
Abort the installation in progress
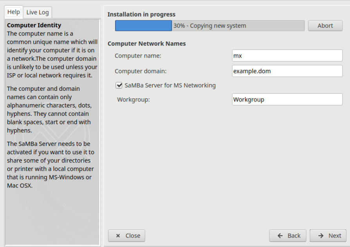325,26
